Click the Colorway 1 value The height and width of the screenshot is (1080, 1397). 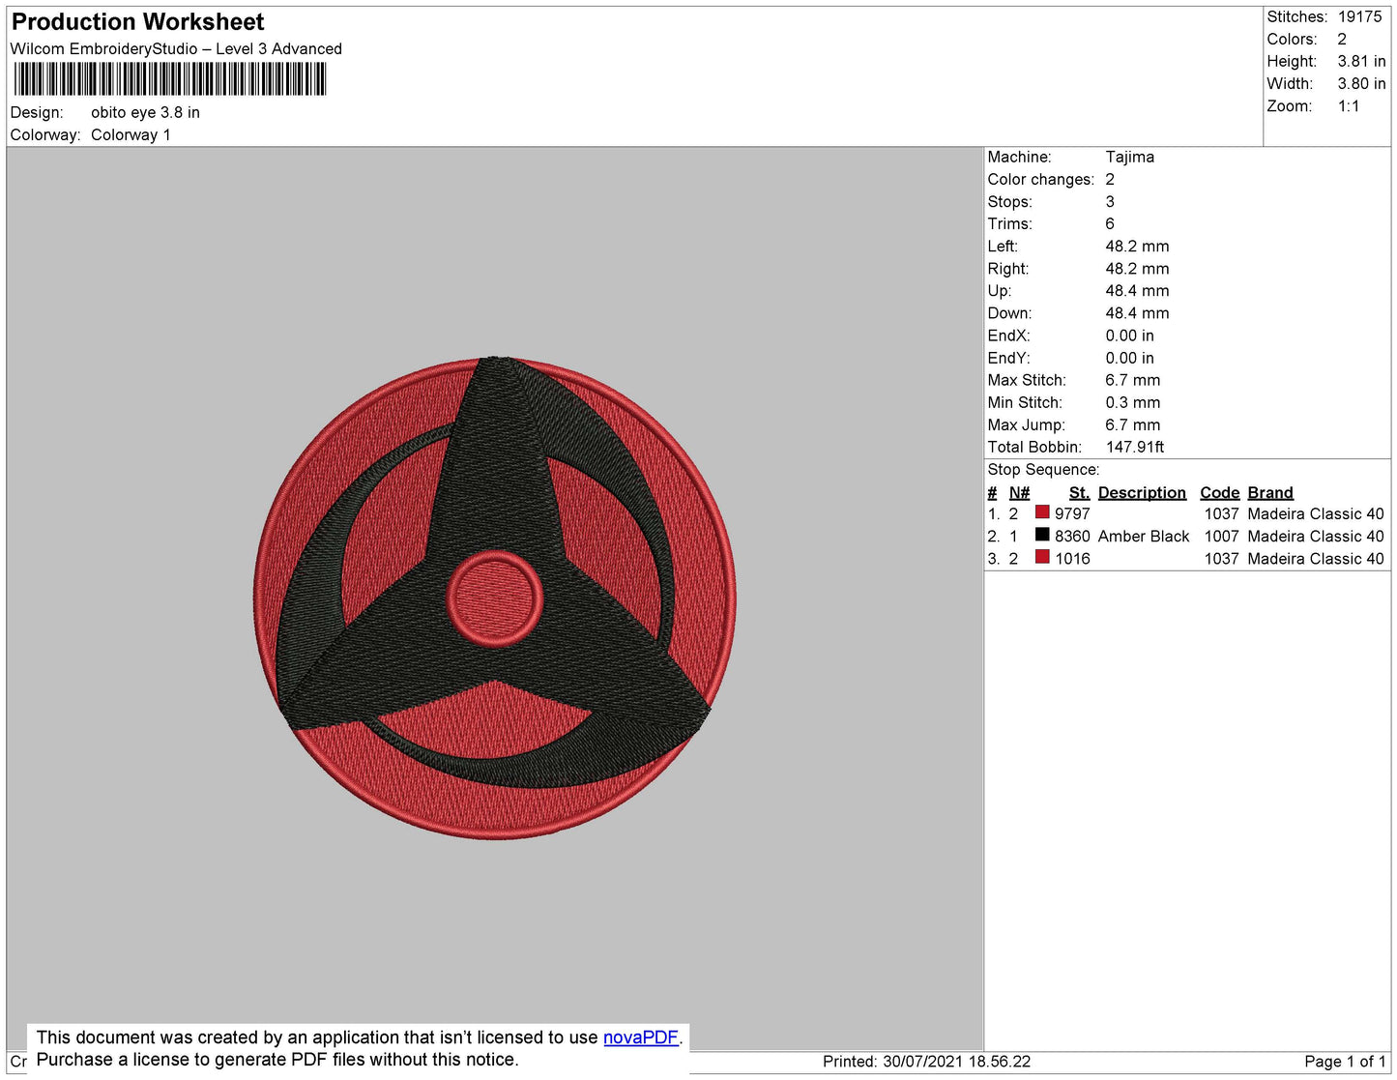(131, 135)
